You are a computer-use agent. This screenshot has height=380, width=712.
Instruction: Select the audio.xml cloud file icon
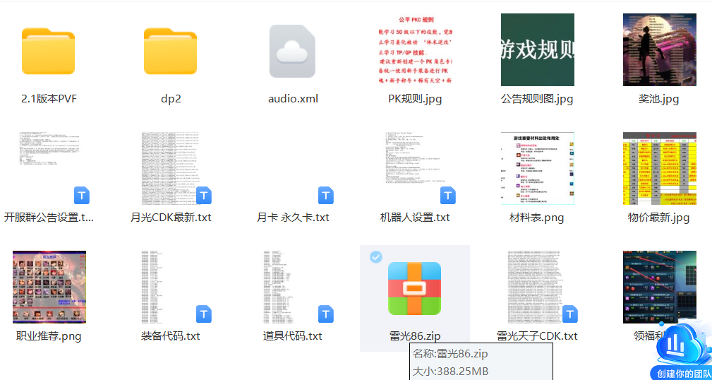[x=292, y=52]
